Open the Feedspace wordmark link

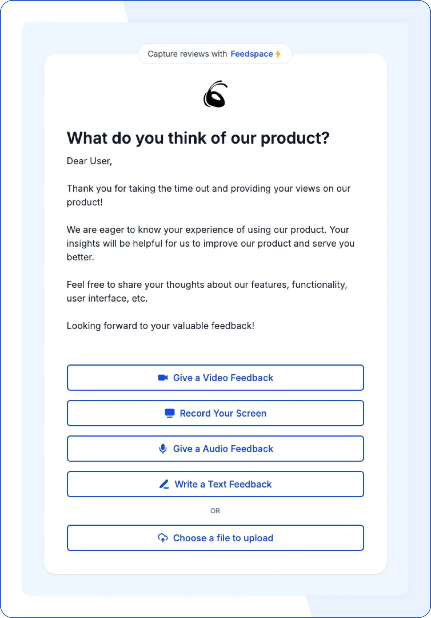(252, 54)
